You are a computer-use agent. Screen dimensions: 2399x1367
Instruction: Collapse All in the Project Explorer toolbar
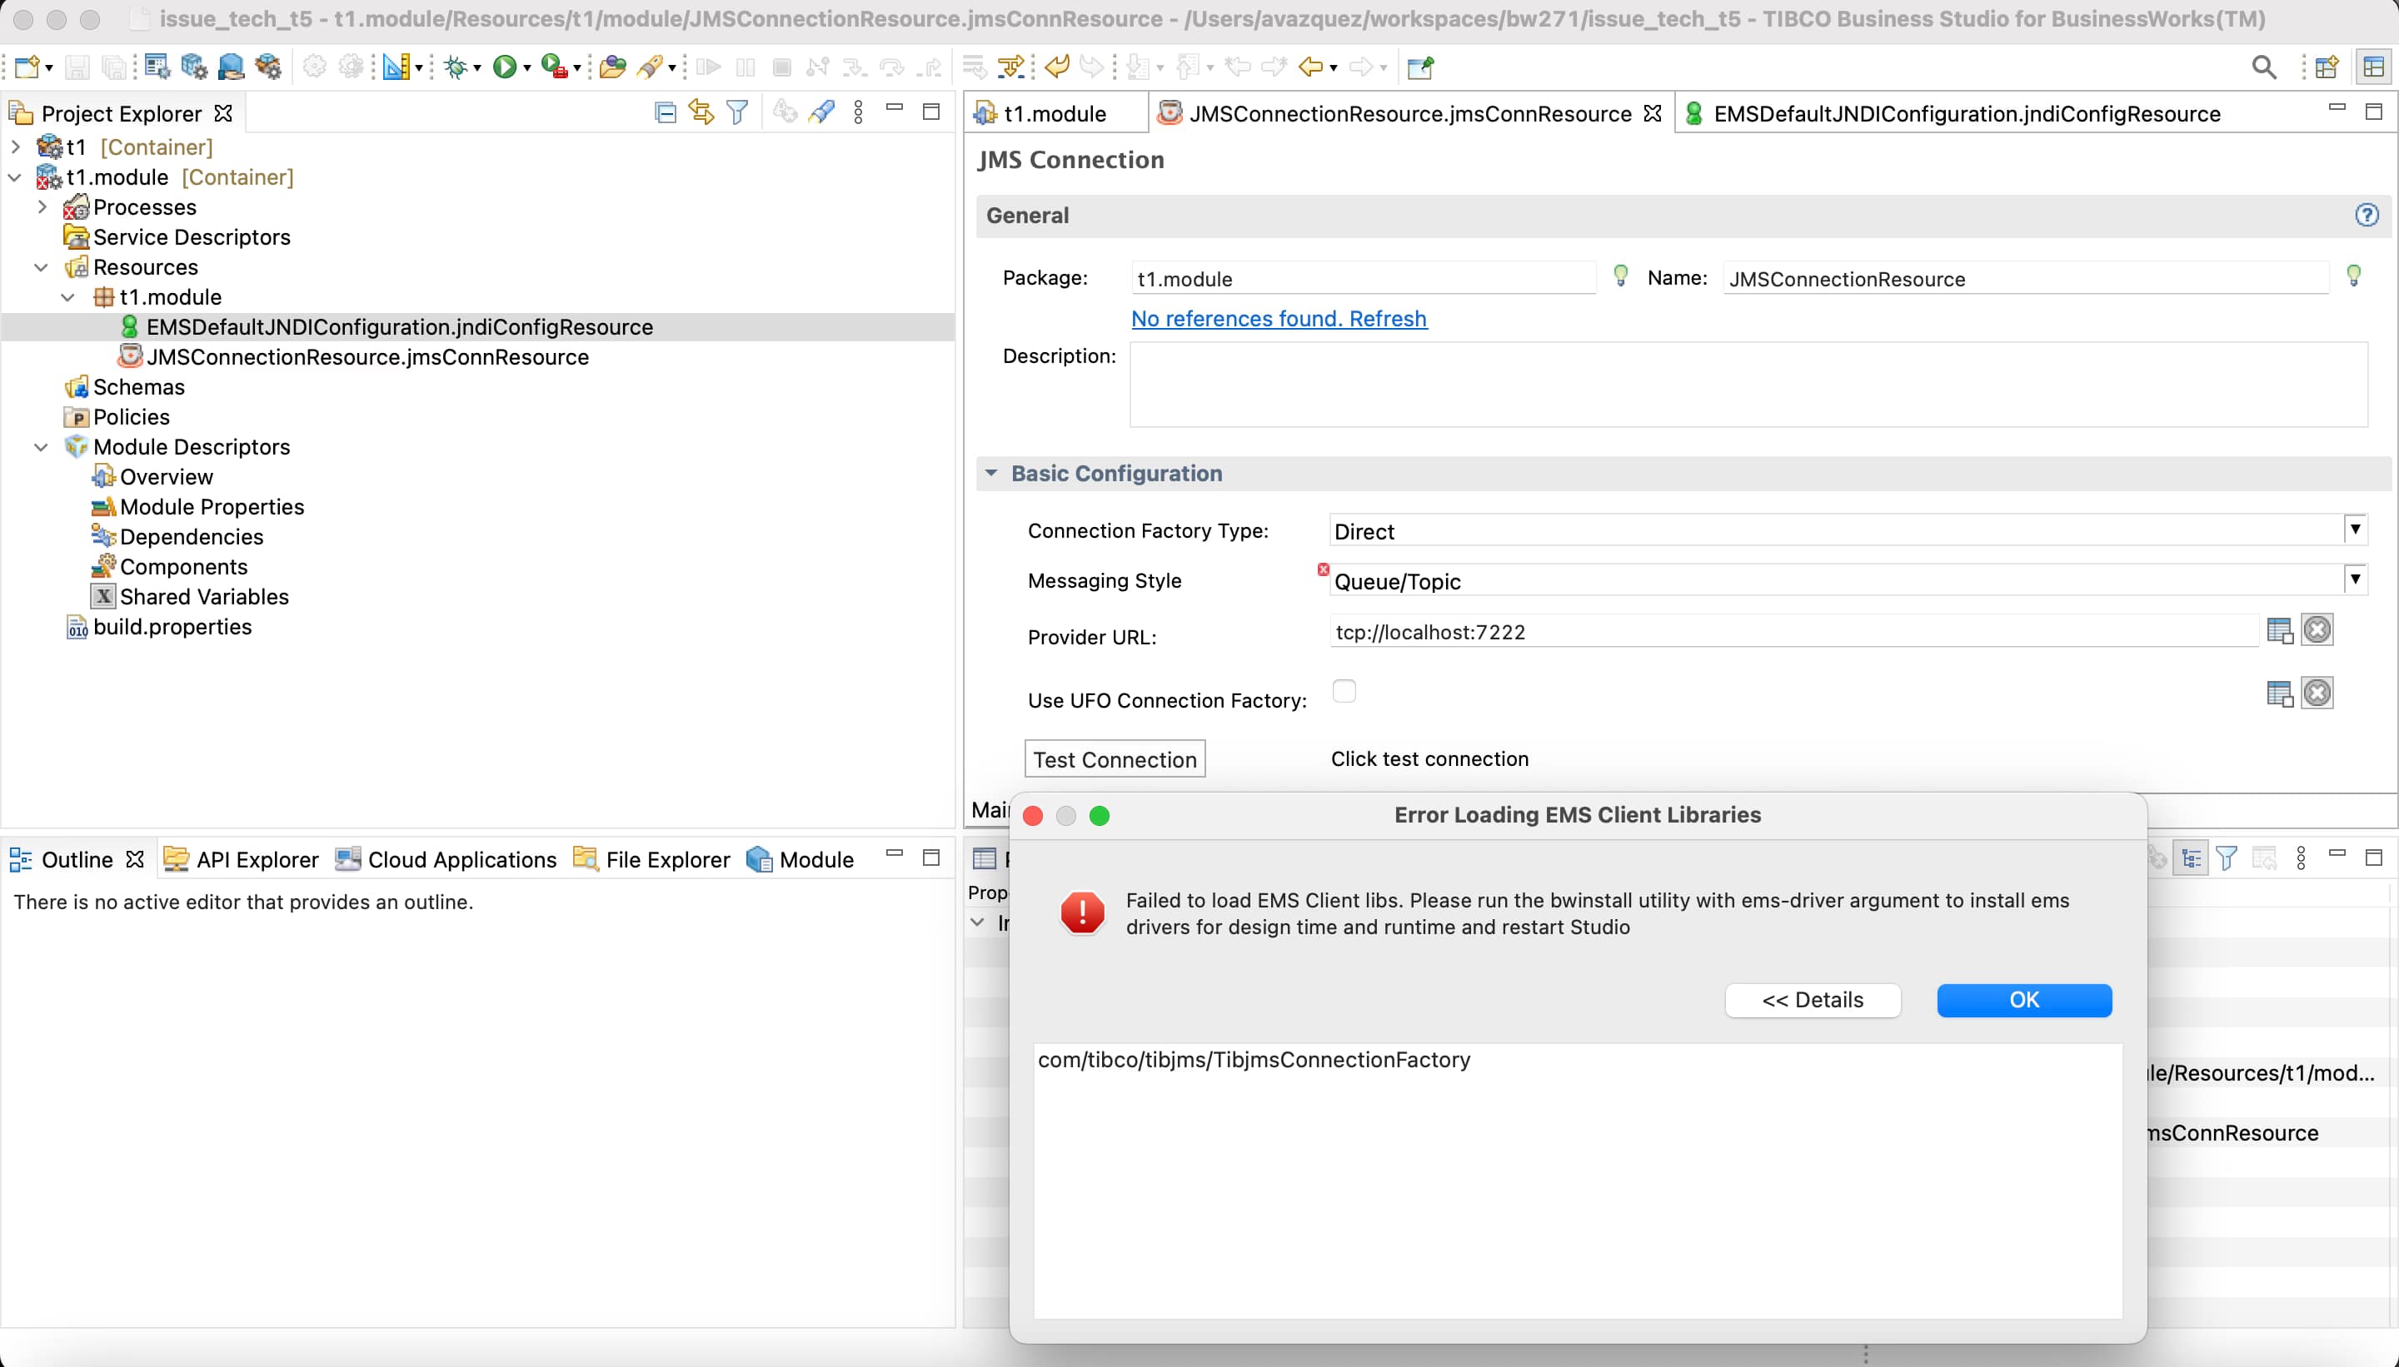click(x=664, y=112)
